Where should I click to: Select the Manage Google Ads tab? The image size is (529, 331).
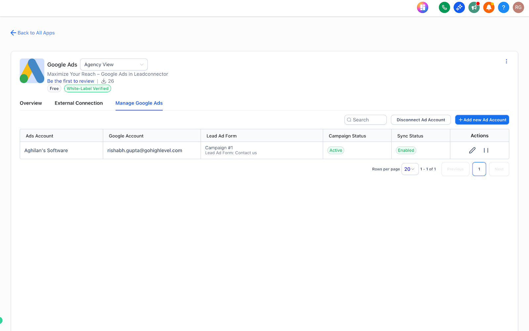[139, 103]
